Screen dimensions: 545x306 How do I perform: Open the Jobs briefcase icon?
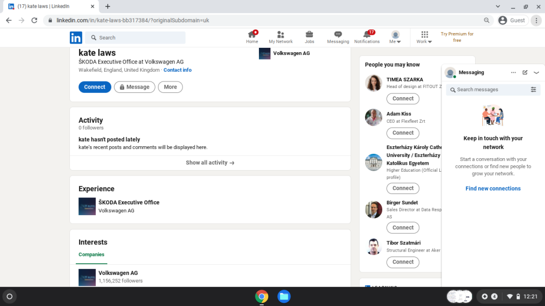click(309, 37)
